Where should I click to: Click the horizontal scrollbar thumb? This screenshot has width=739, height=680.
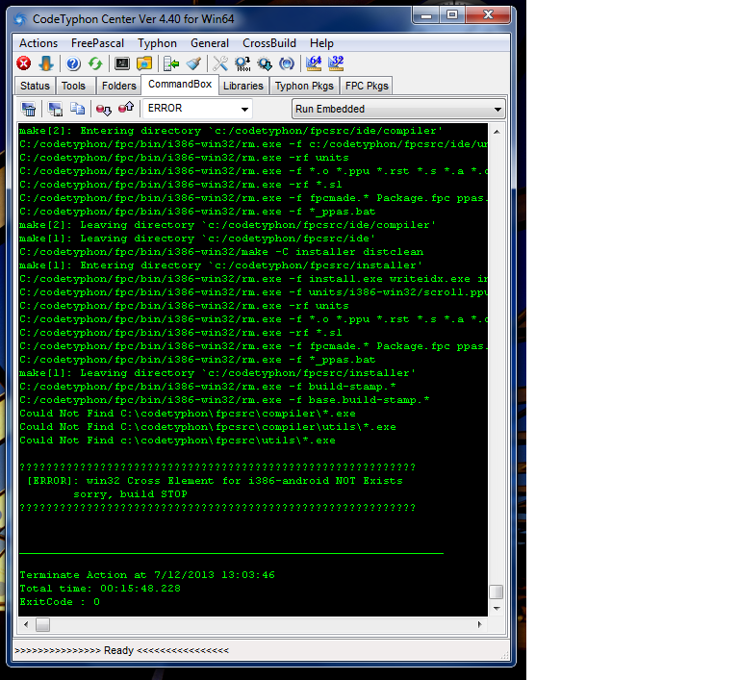pos(43,625)
